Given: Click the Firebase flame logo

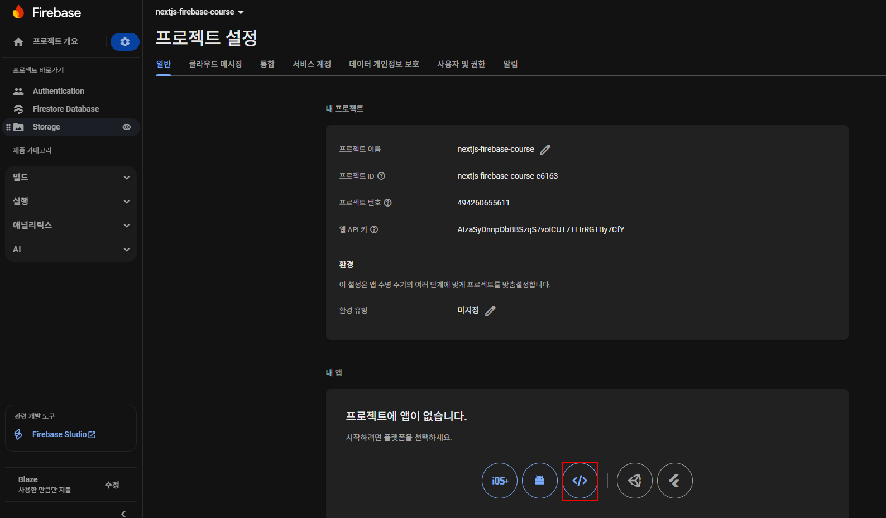Looking at the screenshot, I should tap(18, 12).
